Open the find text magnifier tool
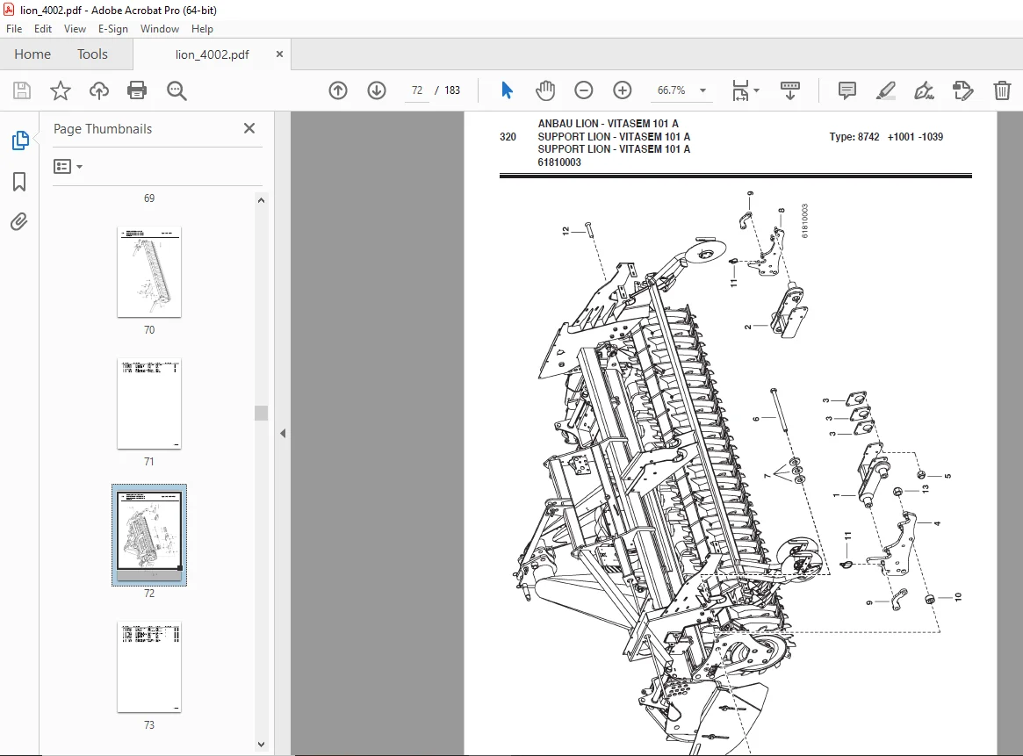 177,90
